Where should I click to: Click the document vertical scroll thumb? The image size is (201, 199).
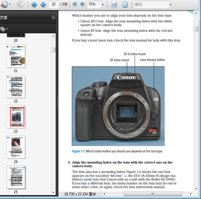pos(196,29)
